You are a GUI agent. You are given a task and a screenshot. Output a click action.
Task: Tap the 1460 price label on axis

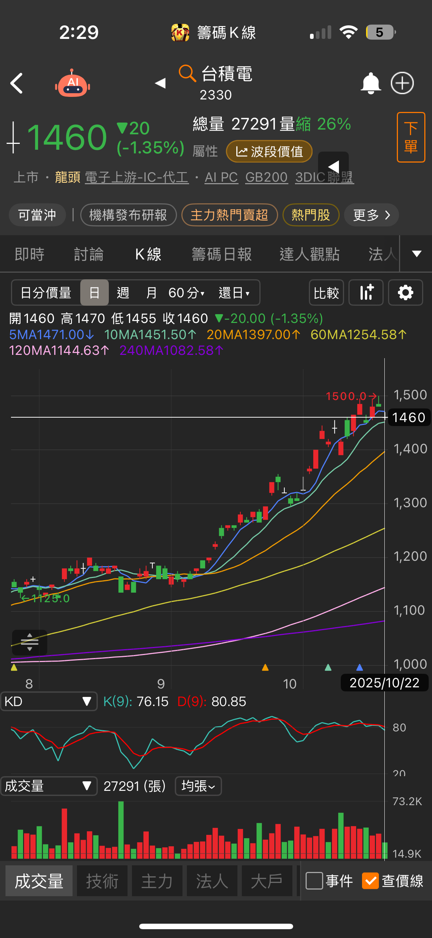point(409,417)
